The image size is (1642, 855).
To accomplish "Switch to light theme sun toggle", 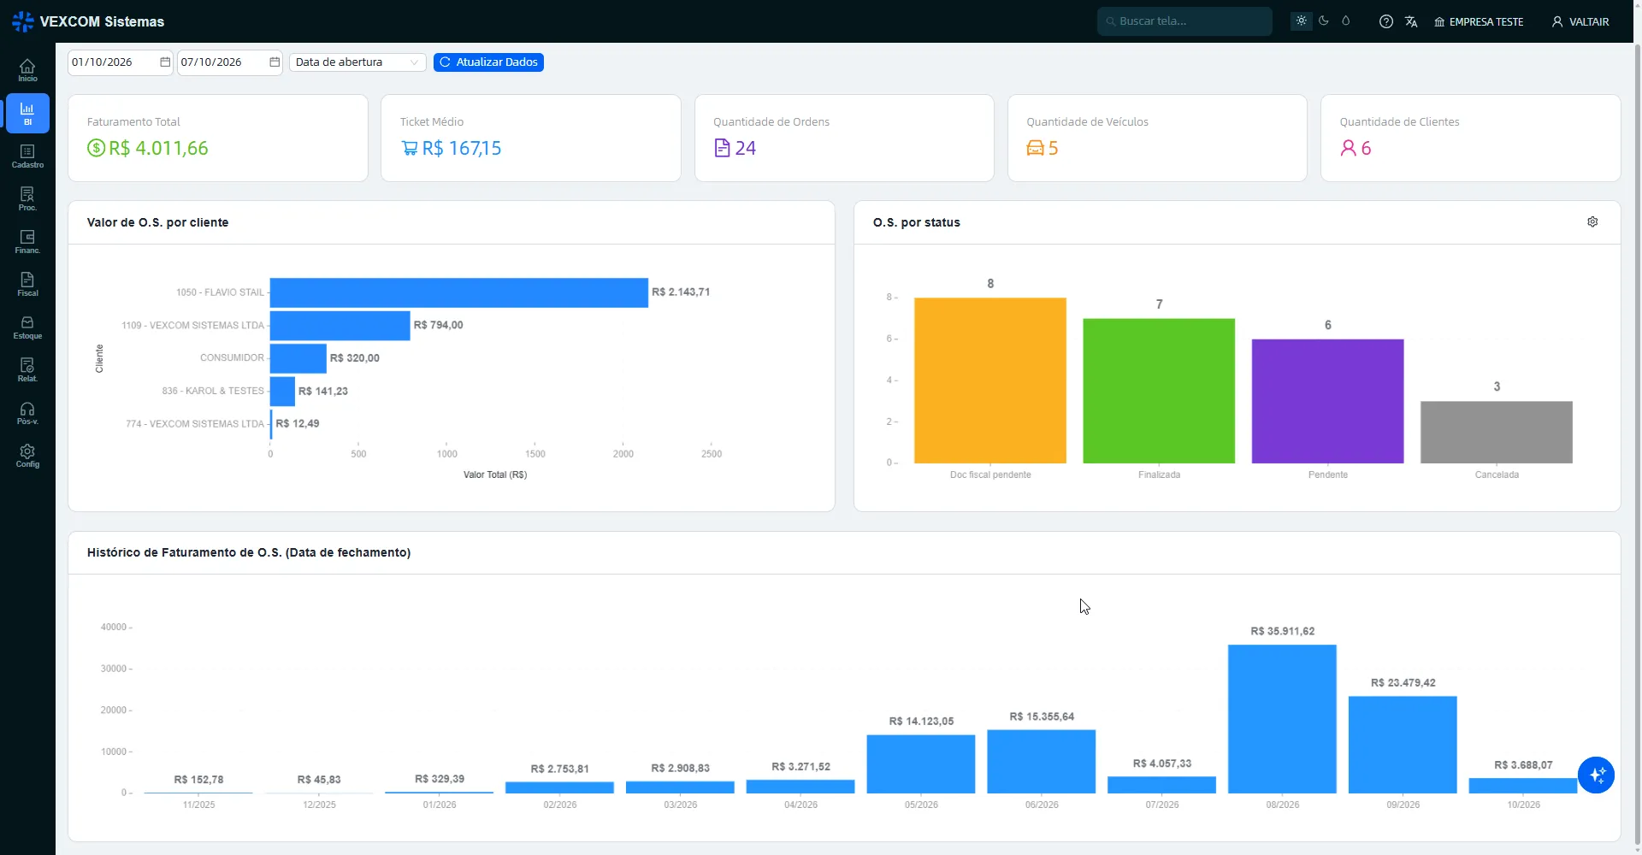I will (x=1302, y=21).
